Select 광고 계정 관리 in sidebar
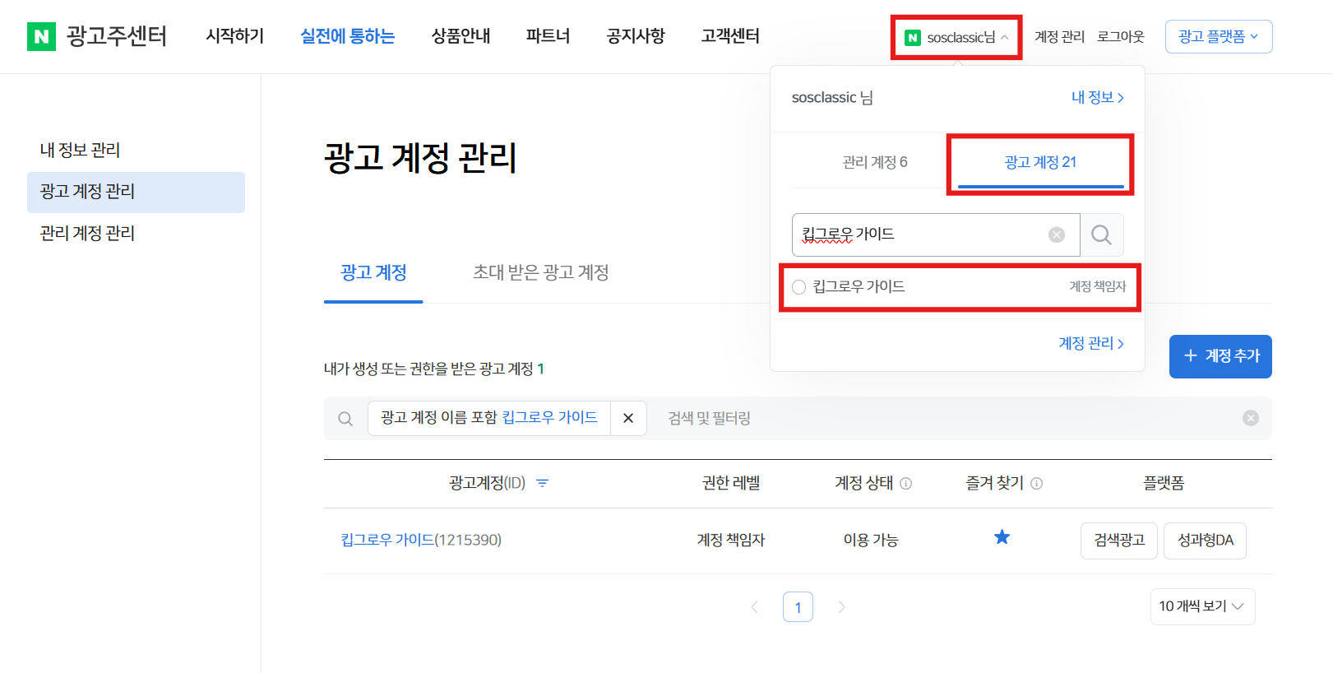The width and height of the screenshot is (1333, 673). (x=136, y=192)
